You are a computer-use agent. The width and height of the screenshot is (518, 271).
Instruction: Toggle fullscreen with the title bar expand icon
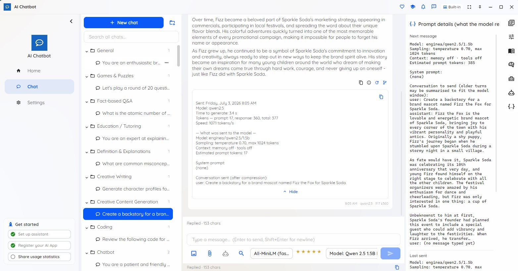click(x=469, y=7)
